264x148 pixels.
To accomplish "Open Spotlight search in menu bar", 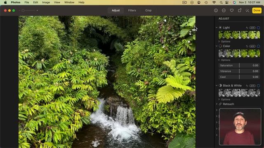I will point(221,2).
